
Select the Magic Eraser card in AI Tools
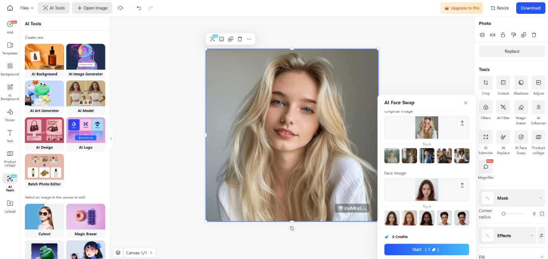click(x=86, y=221)
